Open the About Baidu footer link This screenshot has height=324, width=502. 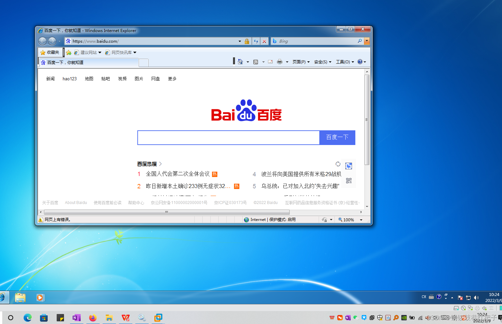(x=76, y=203)
